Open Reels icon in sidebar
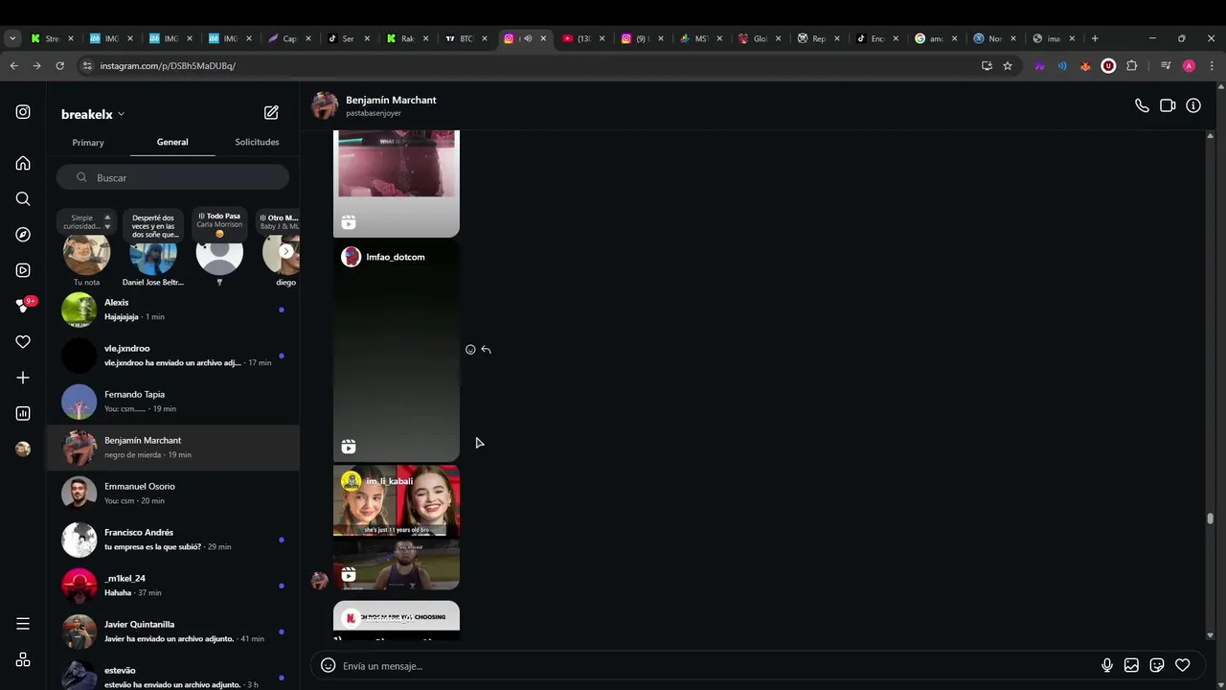 (x=23, y=270)
